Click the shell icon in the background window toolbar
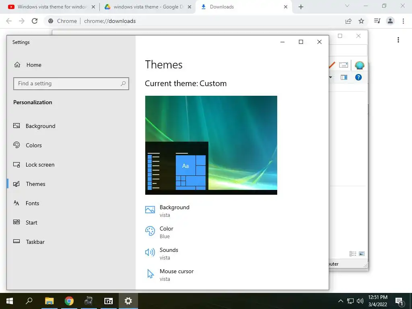The width and height of the screenshot is (412, 309). pos(359,65)
